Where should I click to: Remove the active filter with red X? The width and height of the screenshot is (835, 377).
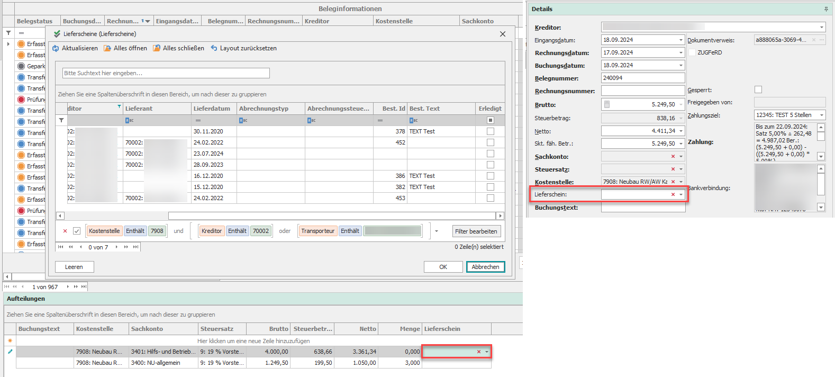(x=65, y=231)
